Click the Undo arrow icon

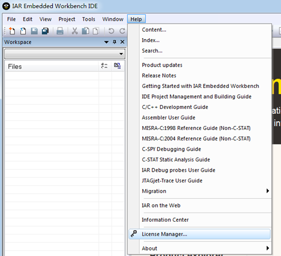pos(111,31)
